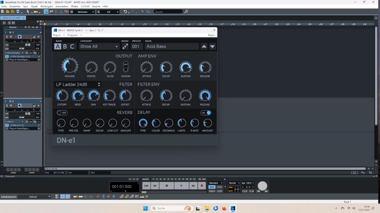Open the Automation menu

(62, 6)
